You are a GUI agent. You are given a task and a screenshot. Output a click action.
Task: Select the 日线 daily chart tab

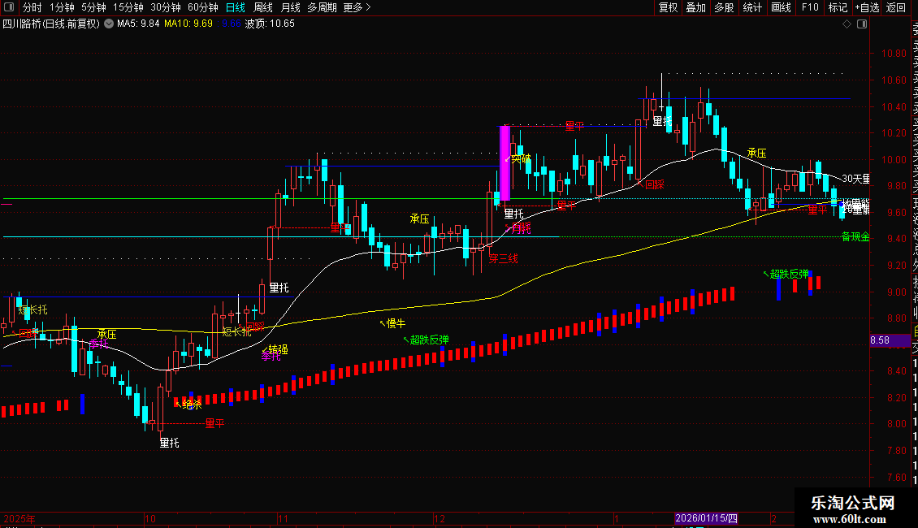click(236, 7)
